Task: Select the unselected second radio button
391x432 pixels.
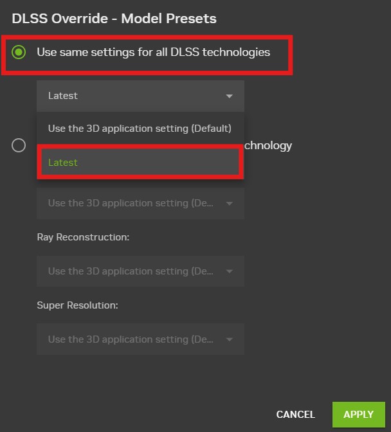Action: [19, 145]
